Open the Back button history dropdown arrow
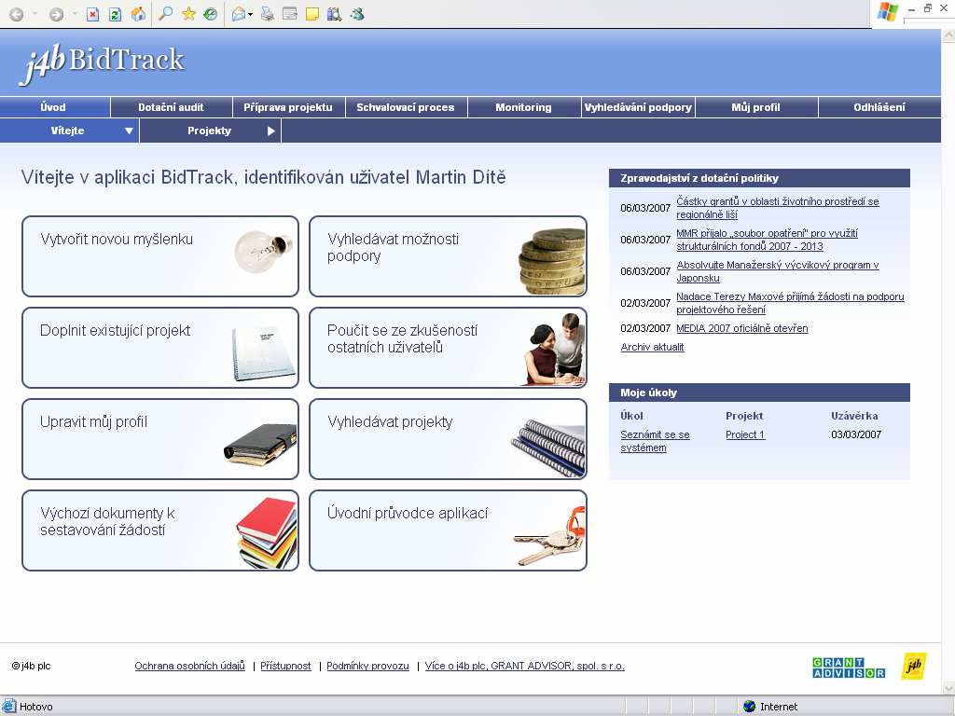955x716 pixels. [x=35, y=14]
